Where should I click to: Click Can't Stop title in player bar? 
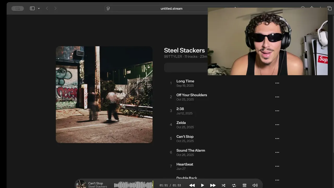[96, 183]
